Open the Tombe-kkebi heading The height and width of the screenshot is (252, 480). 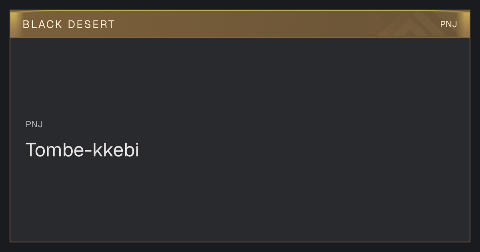pos(82,150)
